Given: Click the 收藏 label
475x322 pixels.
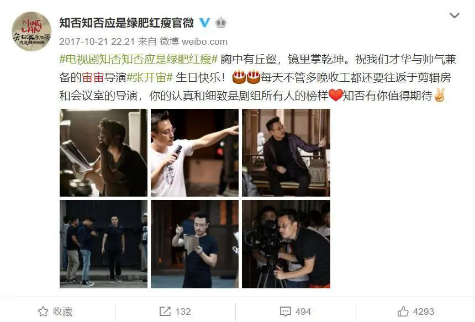Looking at the screenshot, I should click(x=63, y=312).
